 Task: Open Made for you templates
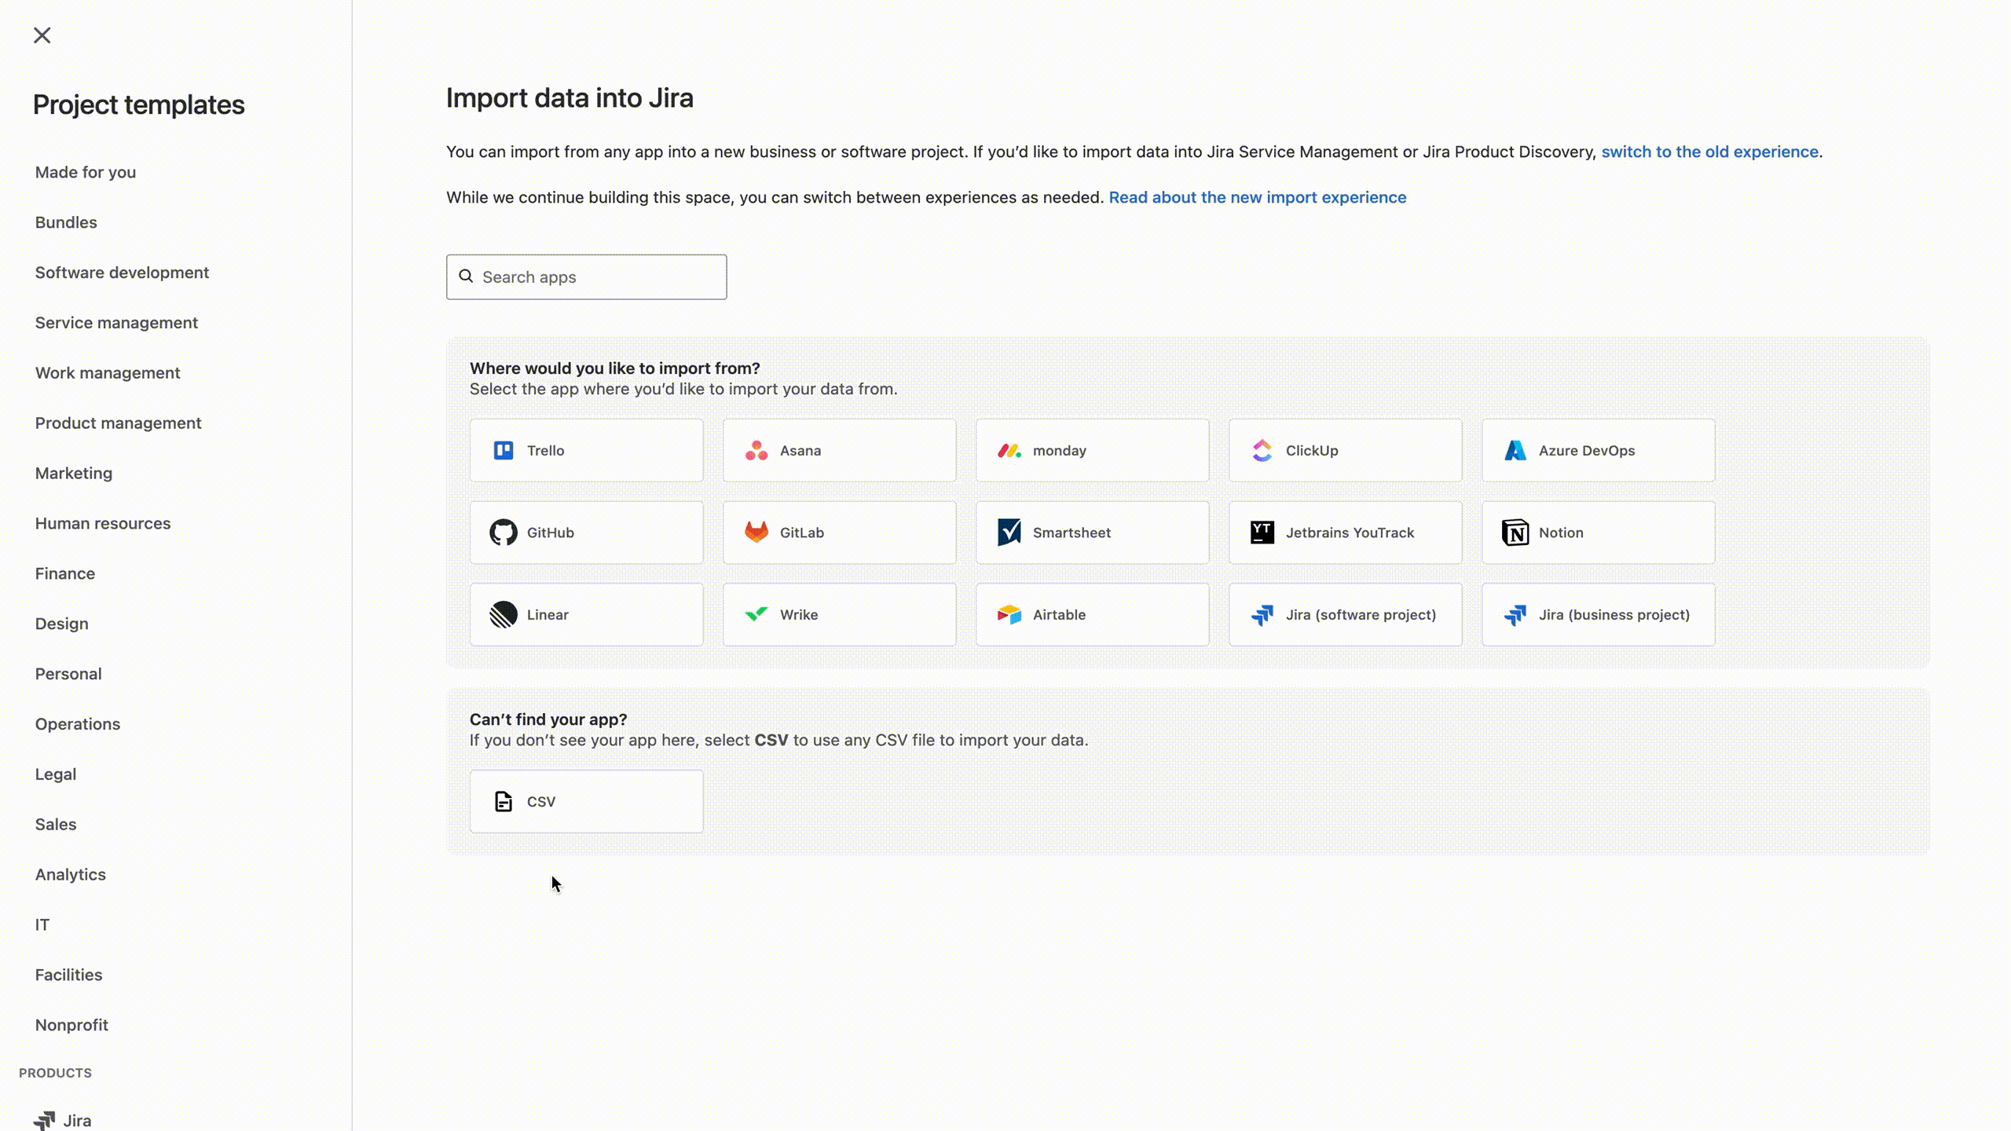[86, 172]
